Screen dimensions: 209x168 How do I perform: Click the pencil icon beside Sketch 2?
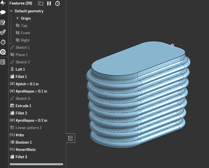coord(12,62)
